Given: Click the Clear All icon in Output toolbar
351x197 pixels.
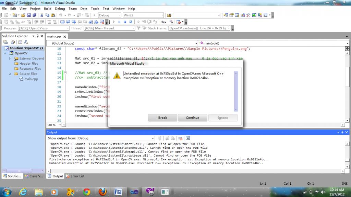Looking at the screenshot, I should click(x=180, y=138).
